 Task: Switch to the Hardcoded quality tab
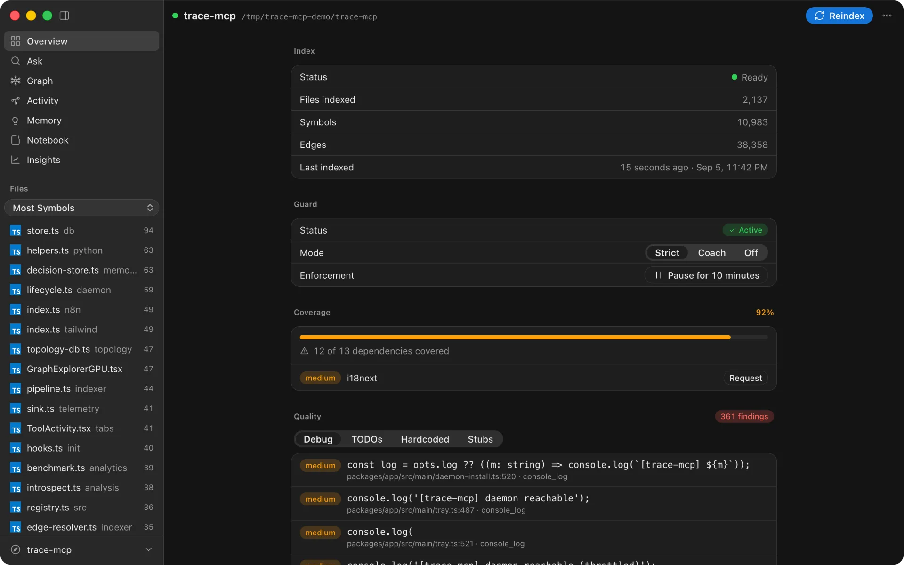(x=425, y=439)
